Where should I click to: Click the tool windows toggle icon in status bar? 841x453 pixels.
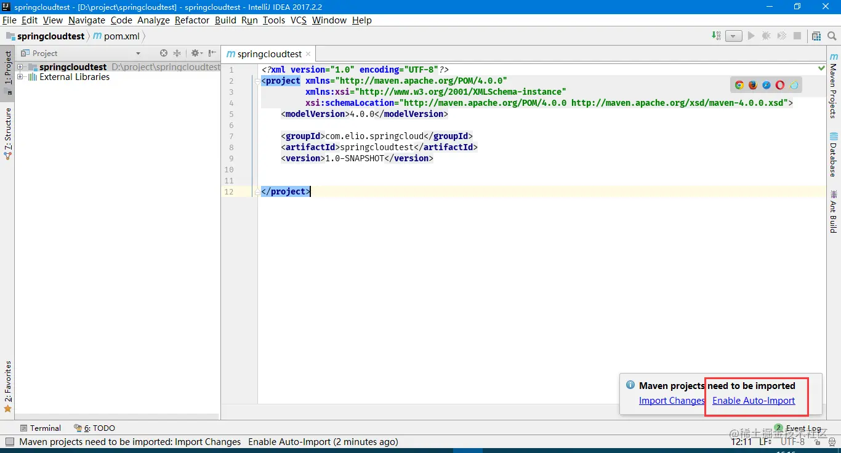pyautogui.click(x=9, y=441)
